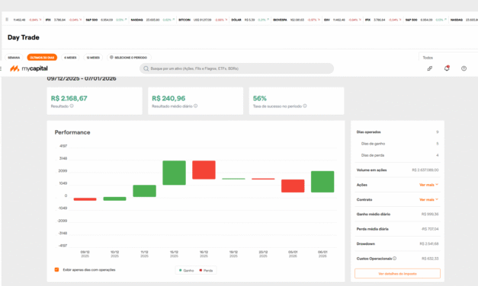The height and width of the screenshot is (286, 478).
Task: Click the green bar for 10/12 2025
Action: point(114,199)
